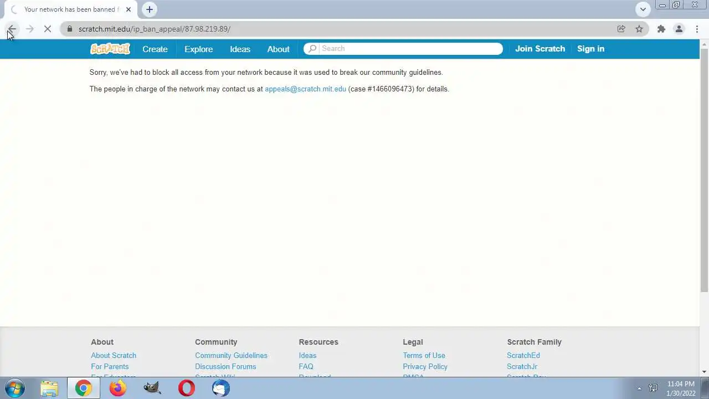
Task: Click the vertical scrollbar thumb
Action: [x=704, y=170]
